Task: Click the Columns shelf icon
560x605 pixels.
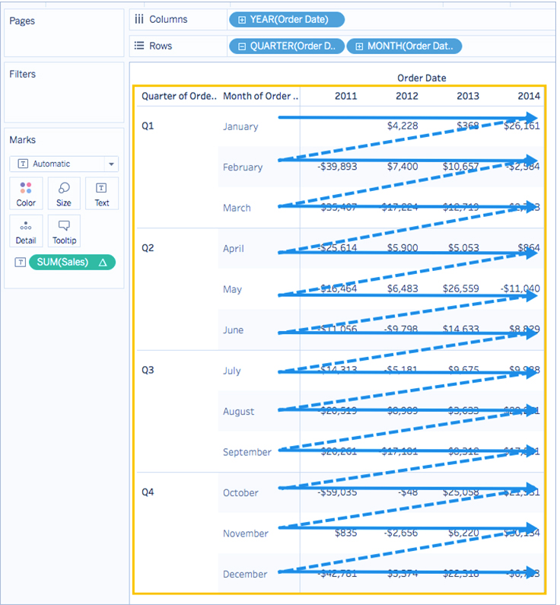Action: [138, 19]
